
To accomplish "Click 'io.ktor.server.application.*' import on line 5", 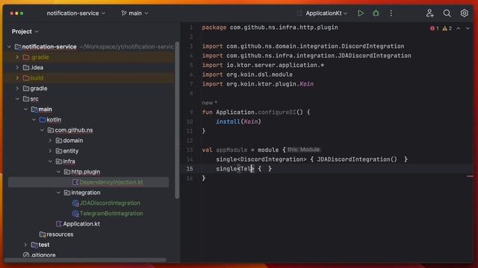I will point(275,66).
